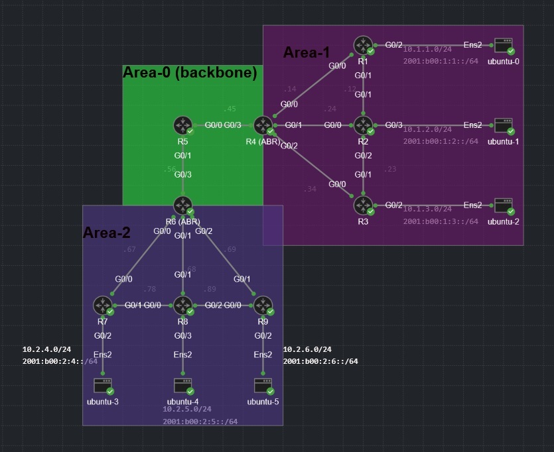Screen dimensions: 554x452
Task: Click the 10.2.6.0/24 subnet annotation
Action: [307, 349]
